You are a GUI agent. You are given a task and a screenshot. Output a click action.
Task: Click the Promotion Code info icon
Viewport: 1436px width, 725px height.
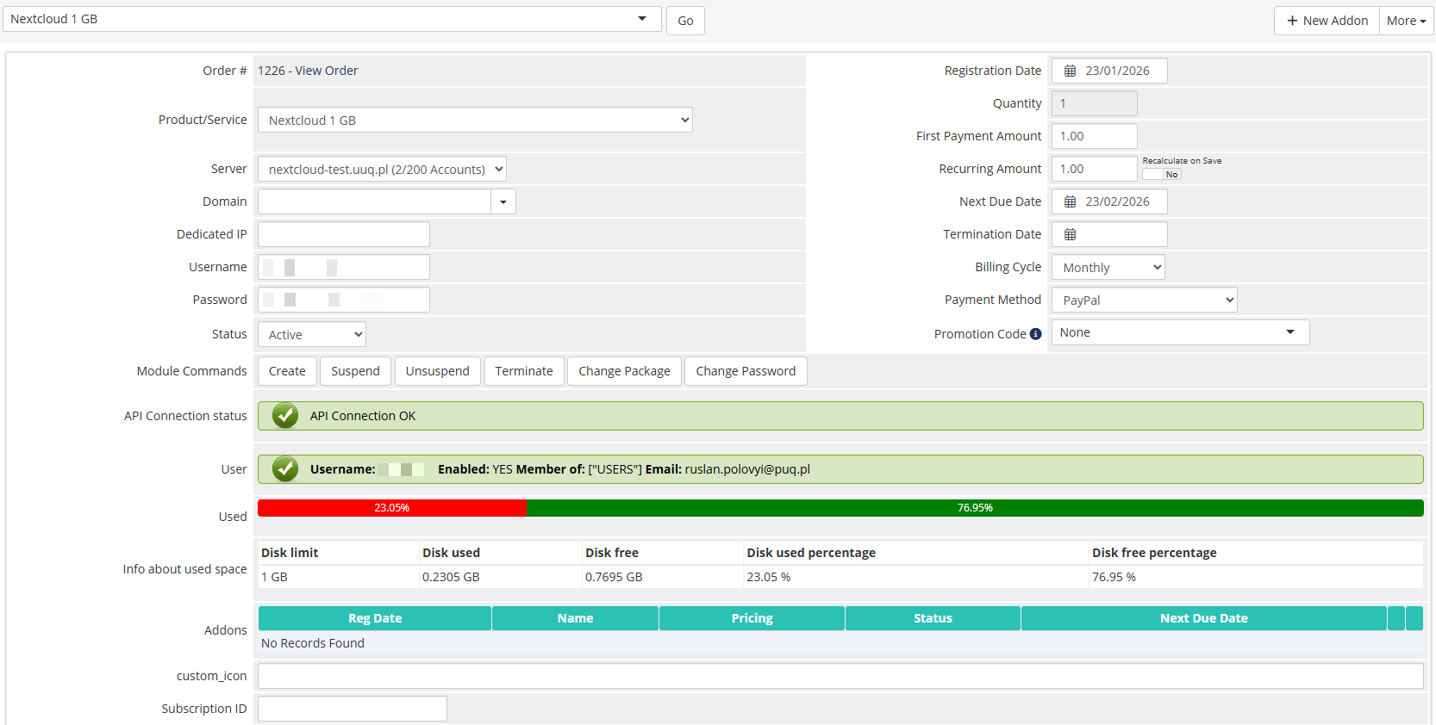click(1035, 334)
